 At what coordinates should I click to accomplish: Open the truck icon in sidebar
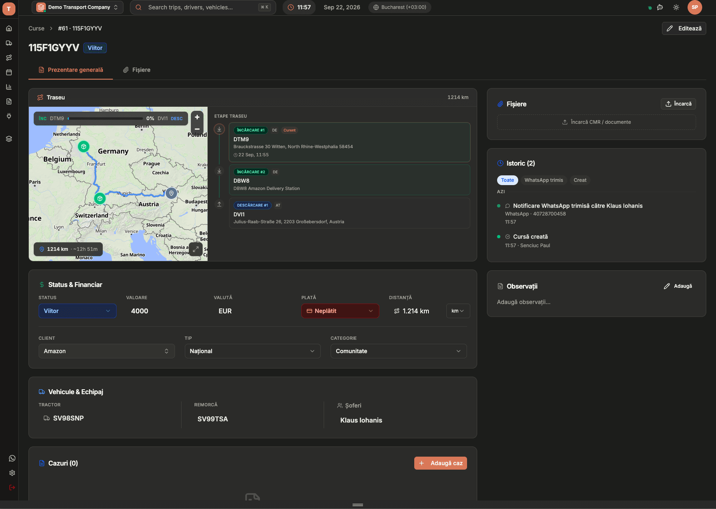click(9, 43)
